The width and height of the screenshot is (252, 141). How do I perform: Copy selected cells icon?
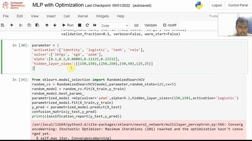(29, 25)
